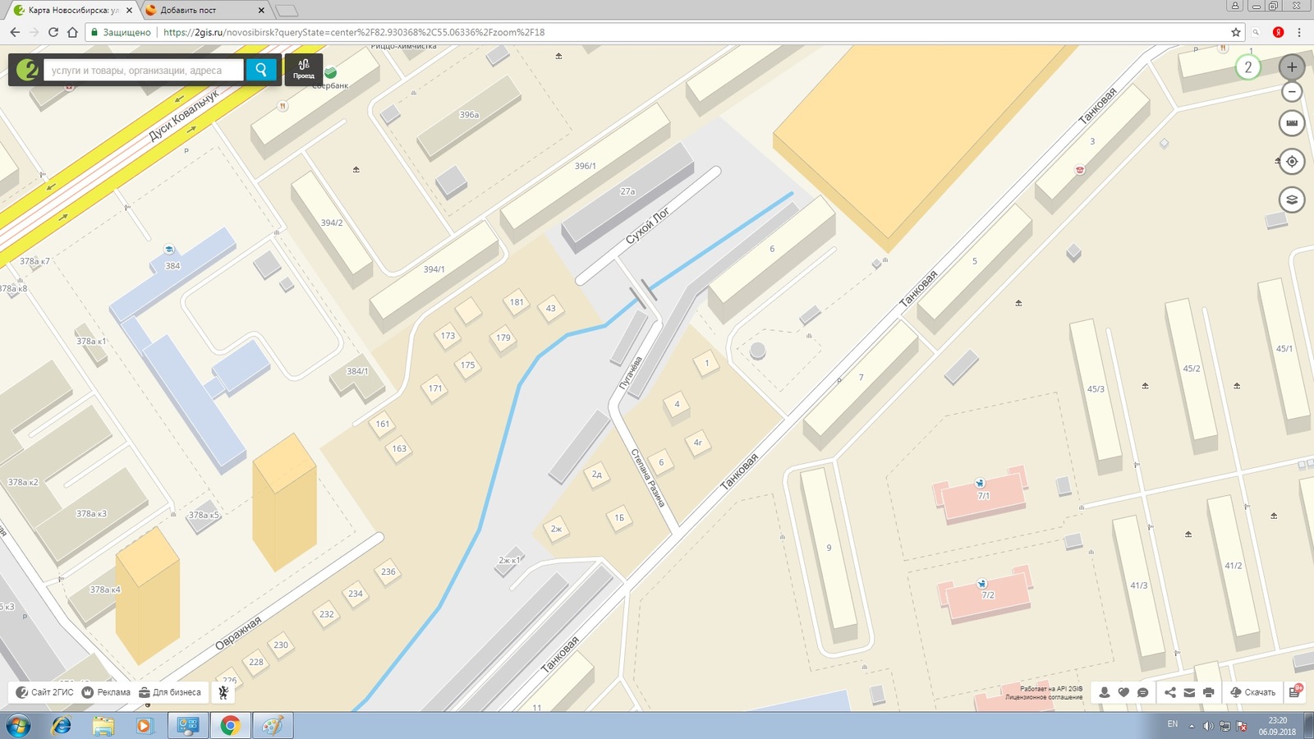Select kindergarten building 7/1
This screenshot has width=1314, height=739.
tap(983, 496)
